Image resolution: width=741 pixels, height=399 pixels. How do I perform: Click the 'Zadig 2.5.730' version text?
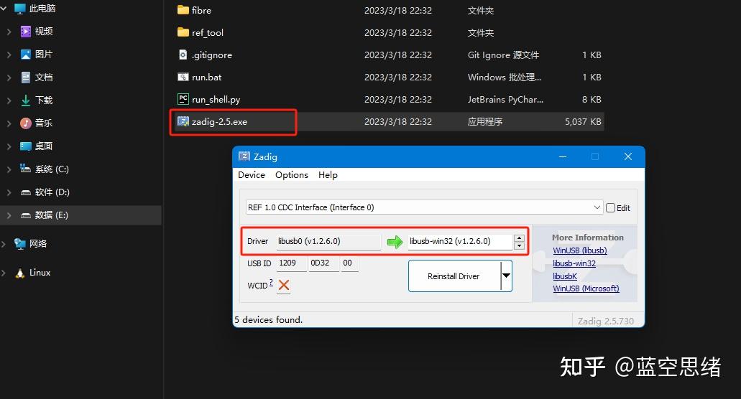click(x=605, y=321)
